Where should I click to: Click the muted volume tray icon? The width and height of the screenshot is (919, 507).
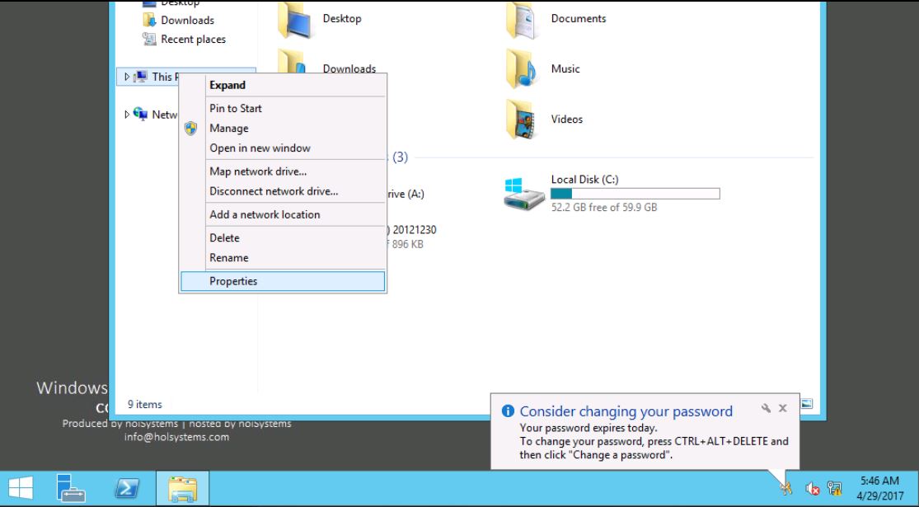[x=813, y=488]
